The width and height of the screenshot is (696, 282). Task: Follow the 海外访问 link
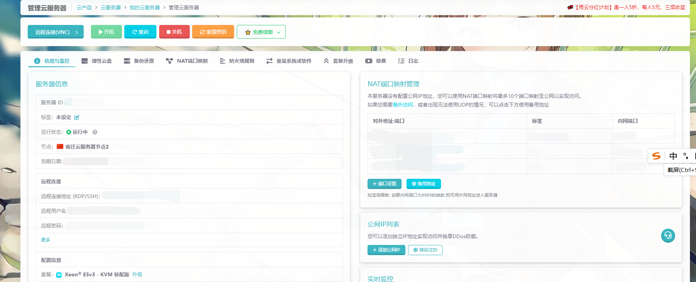pos(402,105)
